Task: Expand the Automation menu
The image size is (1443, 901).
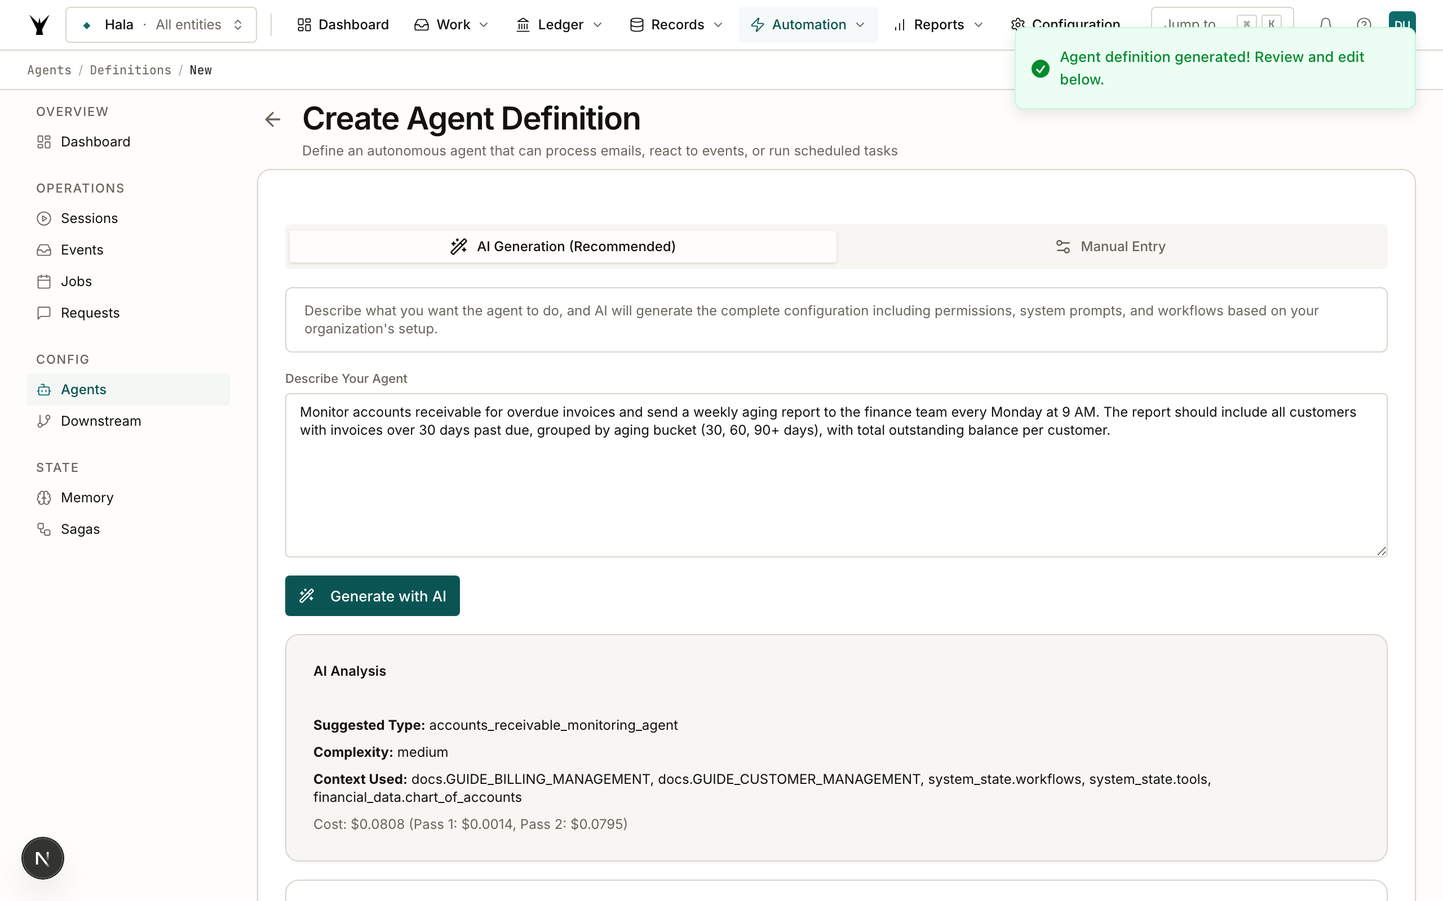Action: click(807, 24)
